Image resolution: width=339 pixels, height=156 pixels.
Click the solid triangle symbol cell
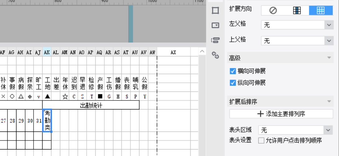coord(47,97)
